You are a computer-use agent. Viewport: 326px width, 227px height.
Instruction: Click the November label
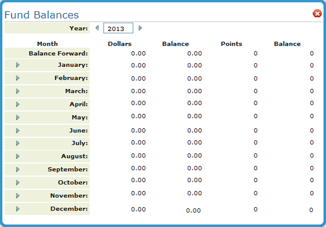69,195
